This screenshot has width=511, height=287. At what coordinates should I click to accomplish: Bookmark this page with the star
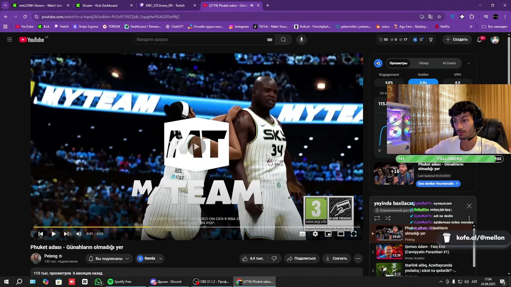pyautogui.click(x=439, y=17)
